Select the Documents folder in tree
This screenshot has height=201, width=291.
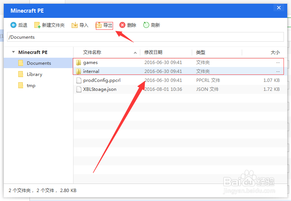coord(38,63)
